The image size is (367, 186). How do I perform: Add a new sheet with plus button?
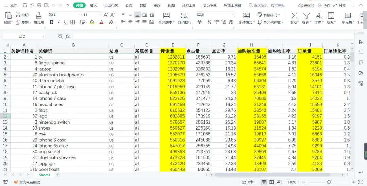(58, 175)
